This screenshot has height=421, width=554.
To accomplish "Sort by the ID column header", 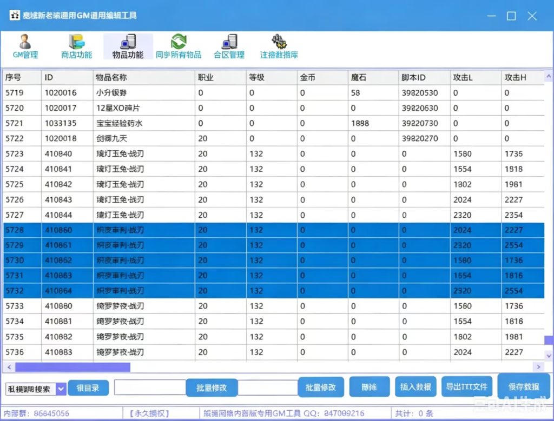I will [67, 77].
